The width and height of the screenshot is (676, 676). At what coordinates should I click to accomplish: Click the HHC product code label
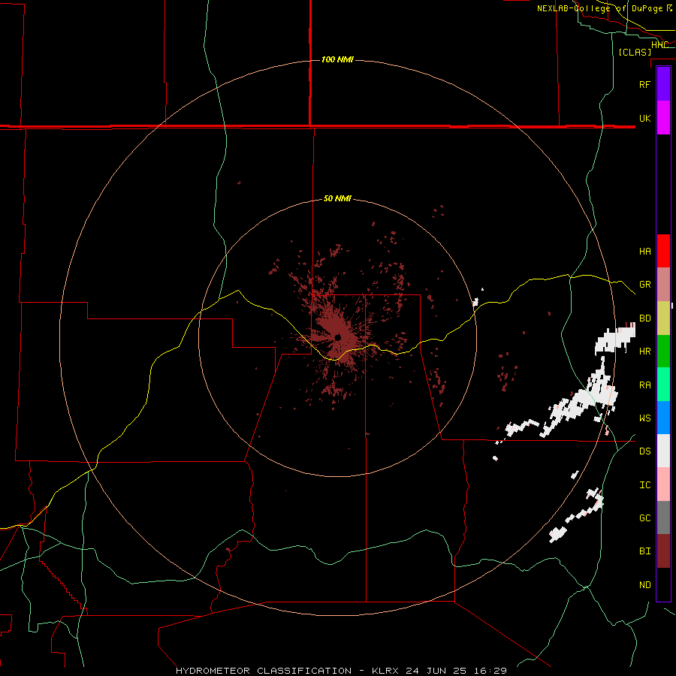click(659, 45)
